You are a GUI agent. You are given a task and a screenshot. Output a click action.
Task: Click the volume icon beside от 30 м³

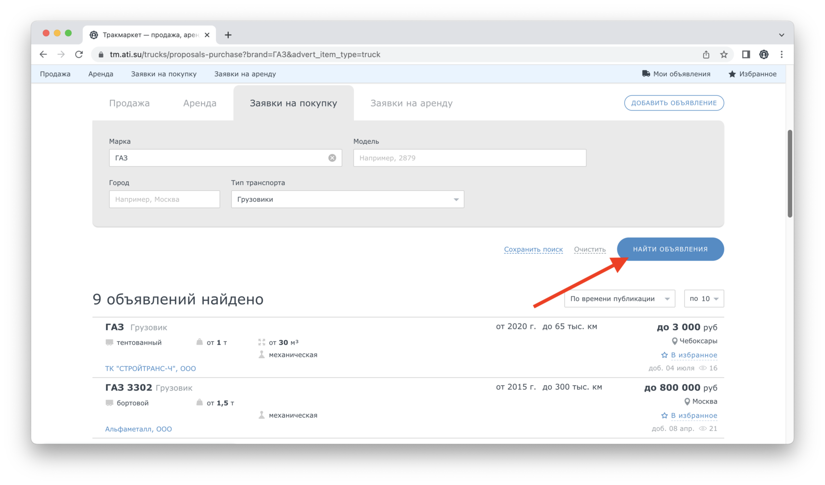262,342
